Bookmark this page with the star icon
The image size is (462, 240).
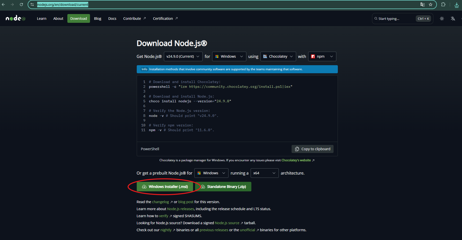(x=431, y=5)
